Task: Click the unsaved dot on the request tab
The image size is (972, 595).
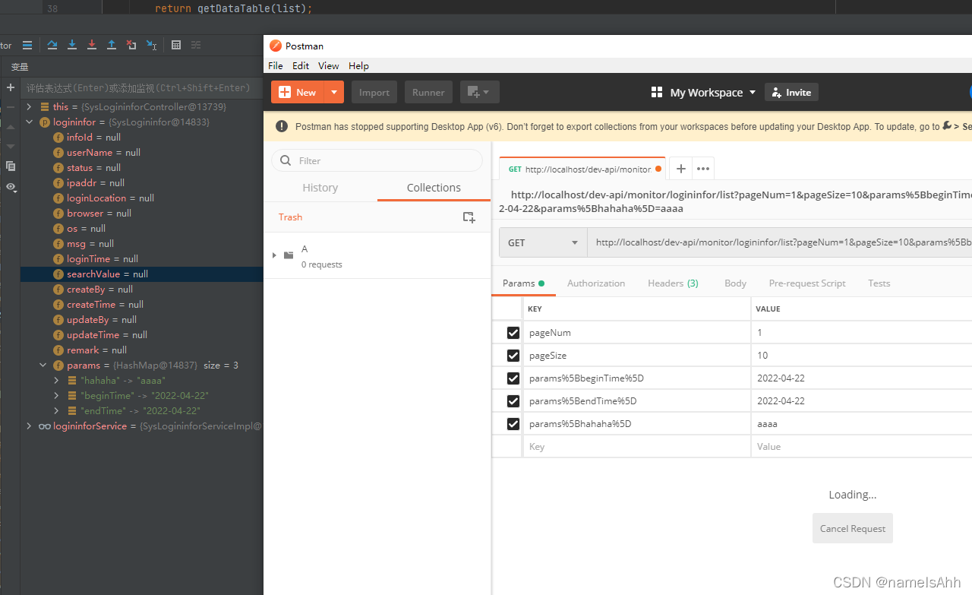Action: [658, 169]
